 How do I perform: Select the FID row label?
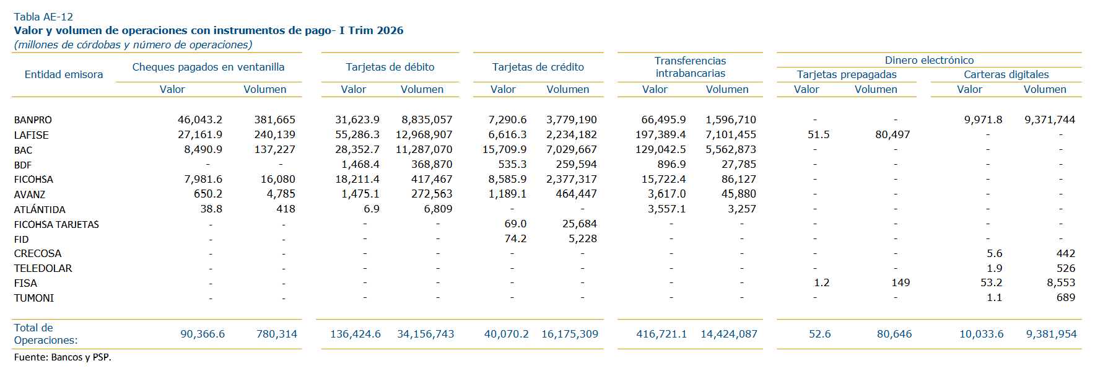(21, 239)
